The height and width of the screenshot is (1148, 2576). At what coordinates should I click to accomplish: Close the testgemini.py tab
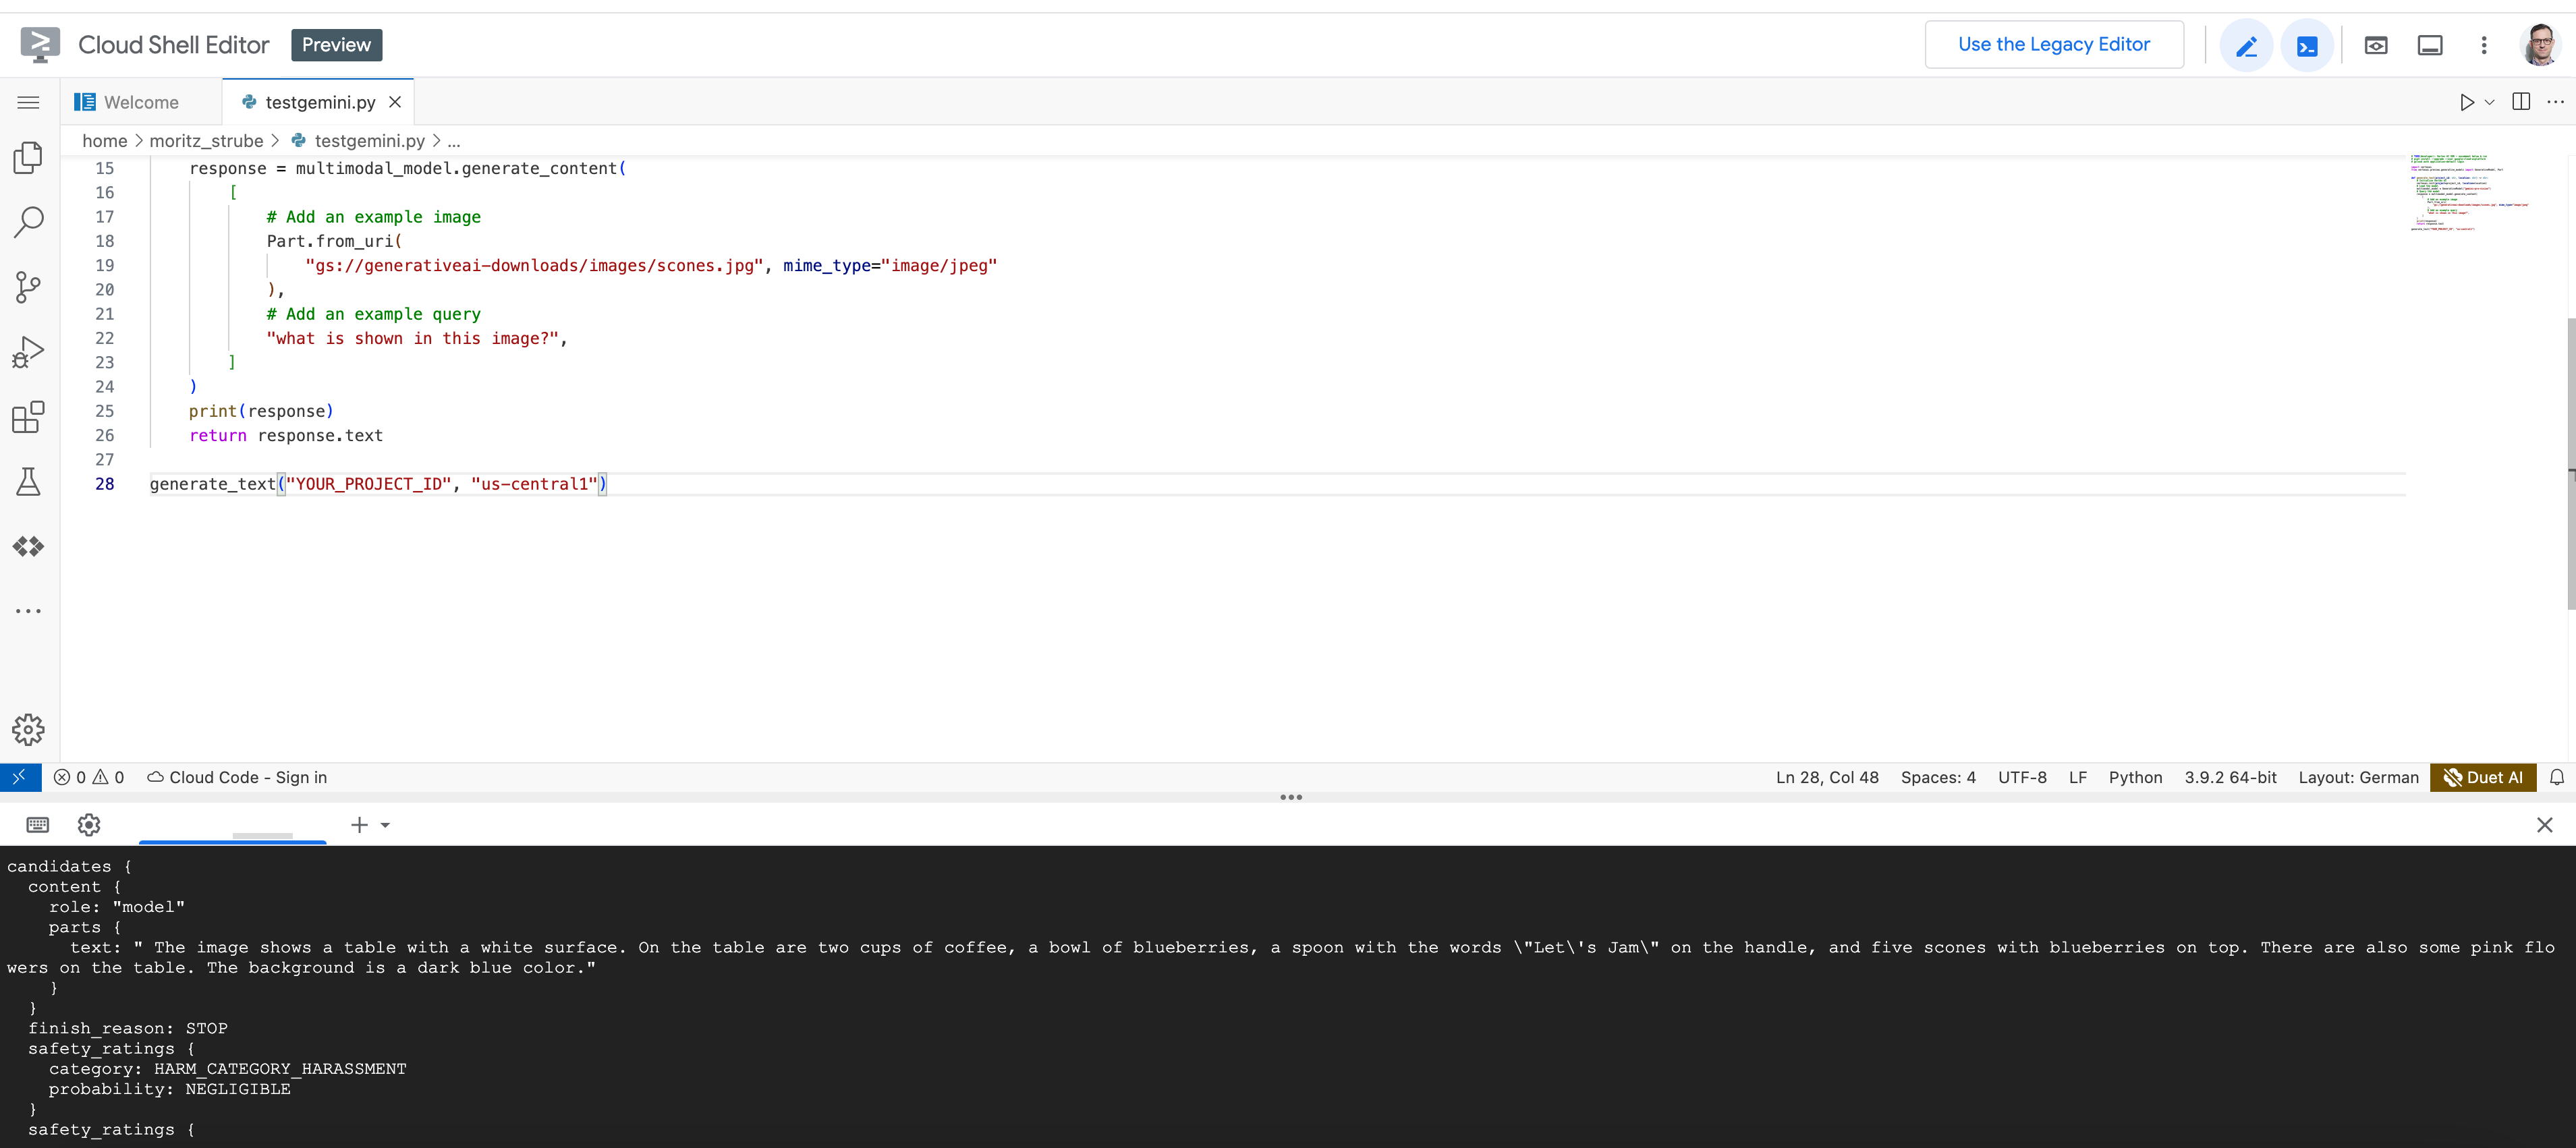point(395,102)
